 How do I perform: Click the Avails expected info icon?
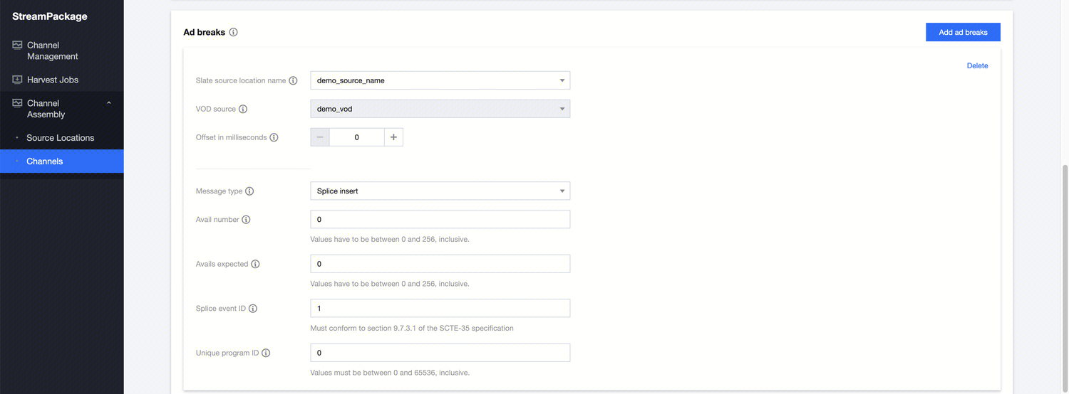[255, 264]
